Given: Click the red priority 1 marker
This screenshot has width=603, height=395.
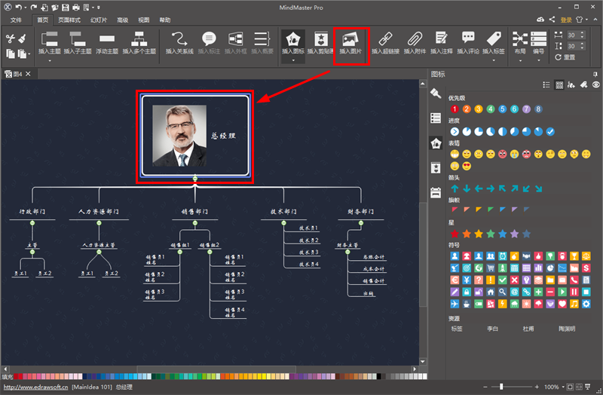Looking at the screenshot, I should click(x=455, y=109).
